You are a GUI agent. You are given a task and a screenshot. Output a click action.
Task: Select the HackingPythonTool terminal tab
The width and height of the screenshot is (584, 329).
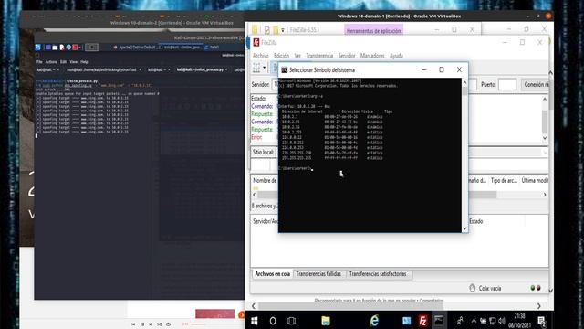coord(103,69)
